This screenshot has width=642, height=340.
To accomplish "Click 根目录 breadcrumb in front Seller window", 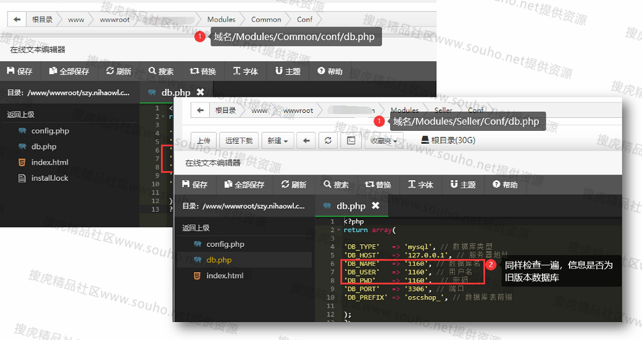I will (x=225, y=110).
